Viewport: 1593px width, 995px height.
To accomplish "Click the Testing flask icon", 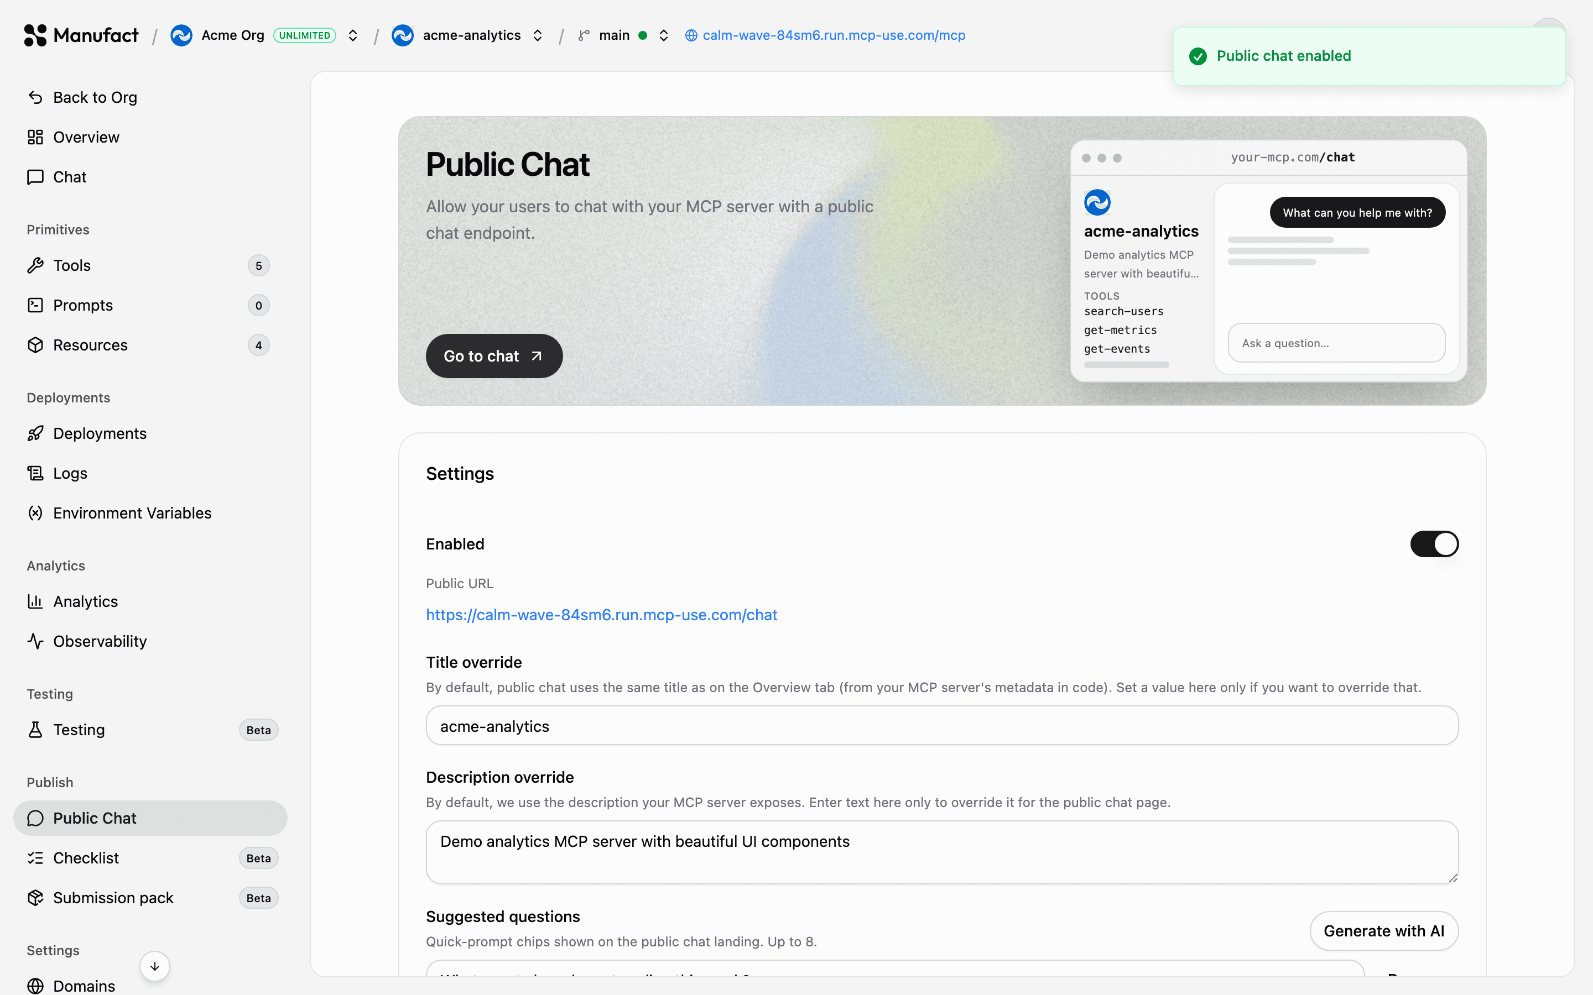I will click(x=35, y=730).
